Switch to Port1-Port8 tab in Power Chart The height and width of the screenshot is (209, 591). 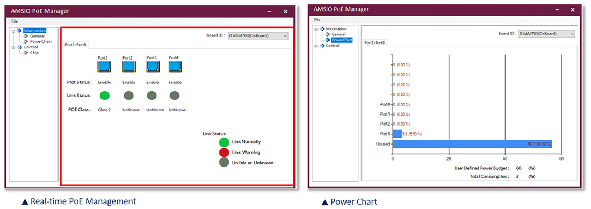[x=374, y=43]
